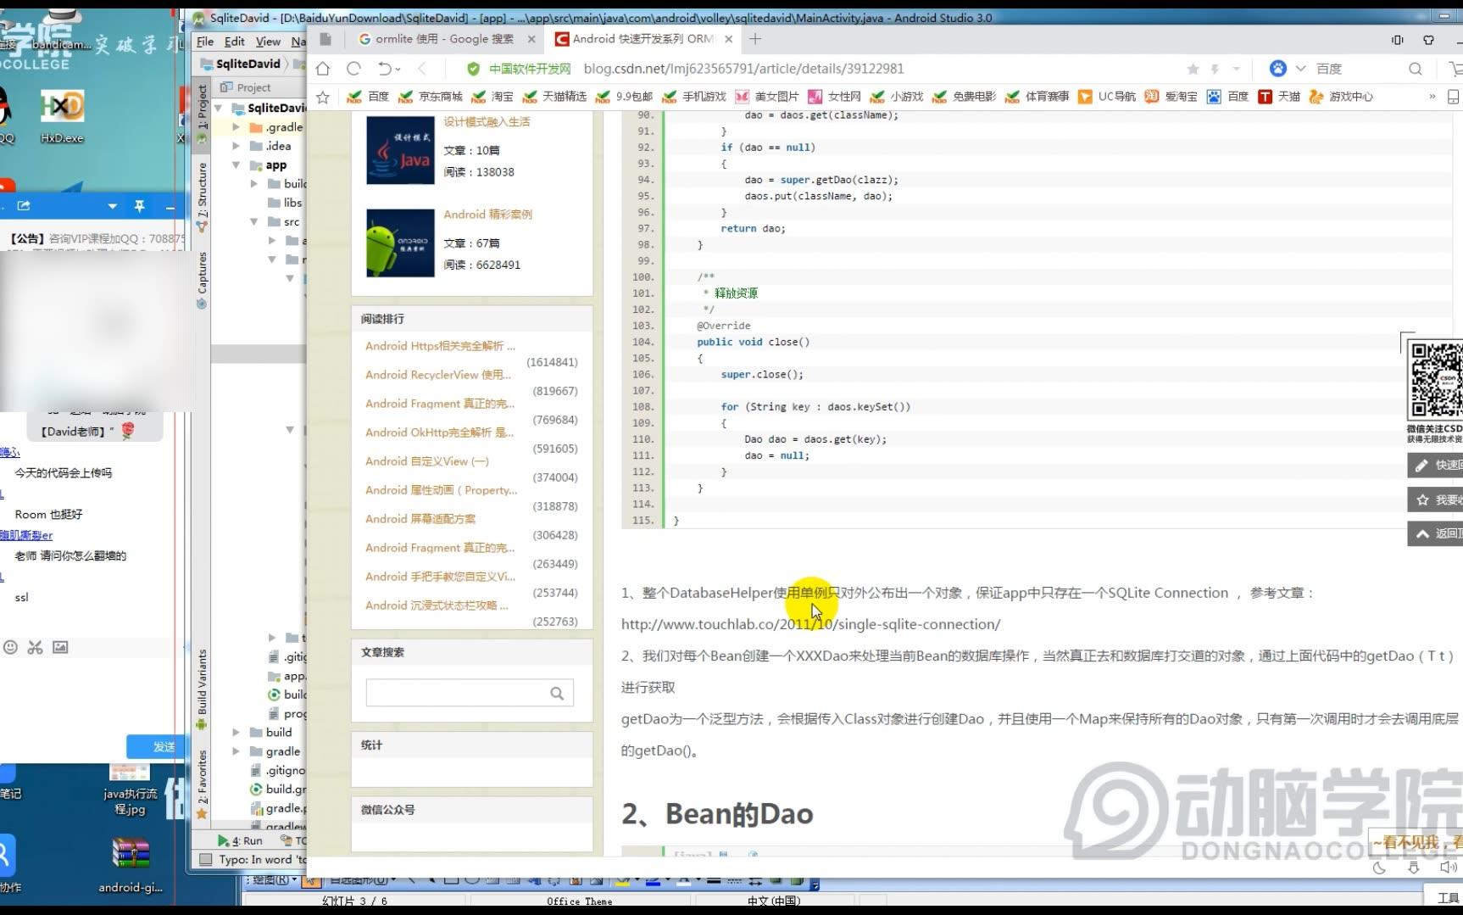The image size is (1463, 915).
Task: Click the send picture icon in chat
Action: [60, 647]
